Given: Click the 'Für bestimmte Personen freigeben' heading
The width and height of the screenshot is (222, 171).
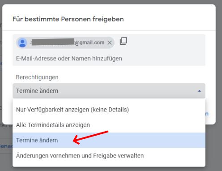Looking at the screenshot, I should point(68,19).
